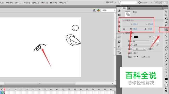Open the Align panel icon
This screenshot has height=94, width=169.
pos(119,22)
